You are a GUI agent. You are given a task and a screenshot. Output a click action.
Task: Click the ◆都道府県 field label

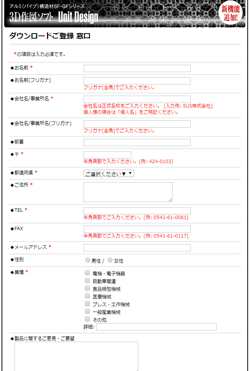pyautogui.click(x=24, y=173)
